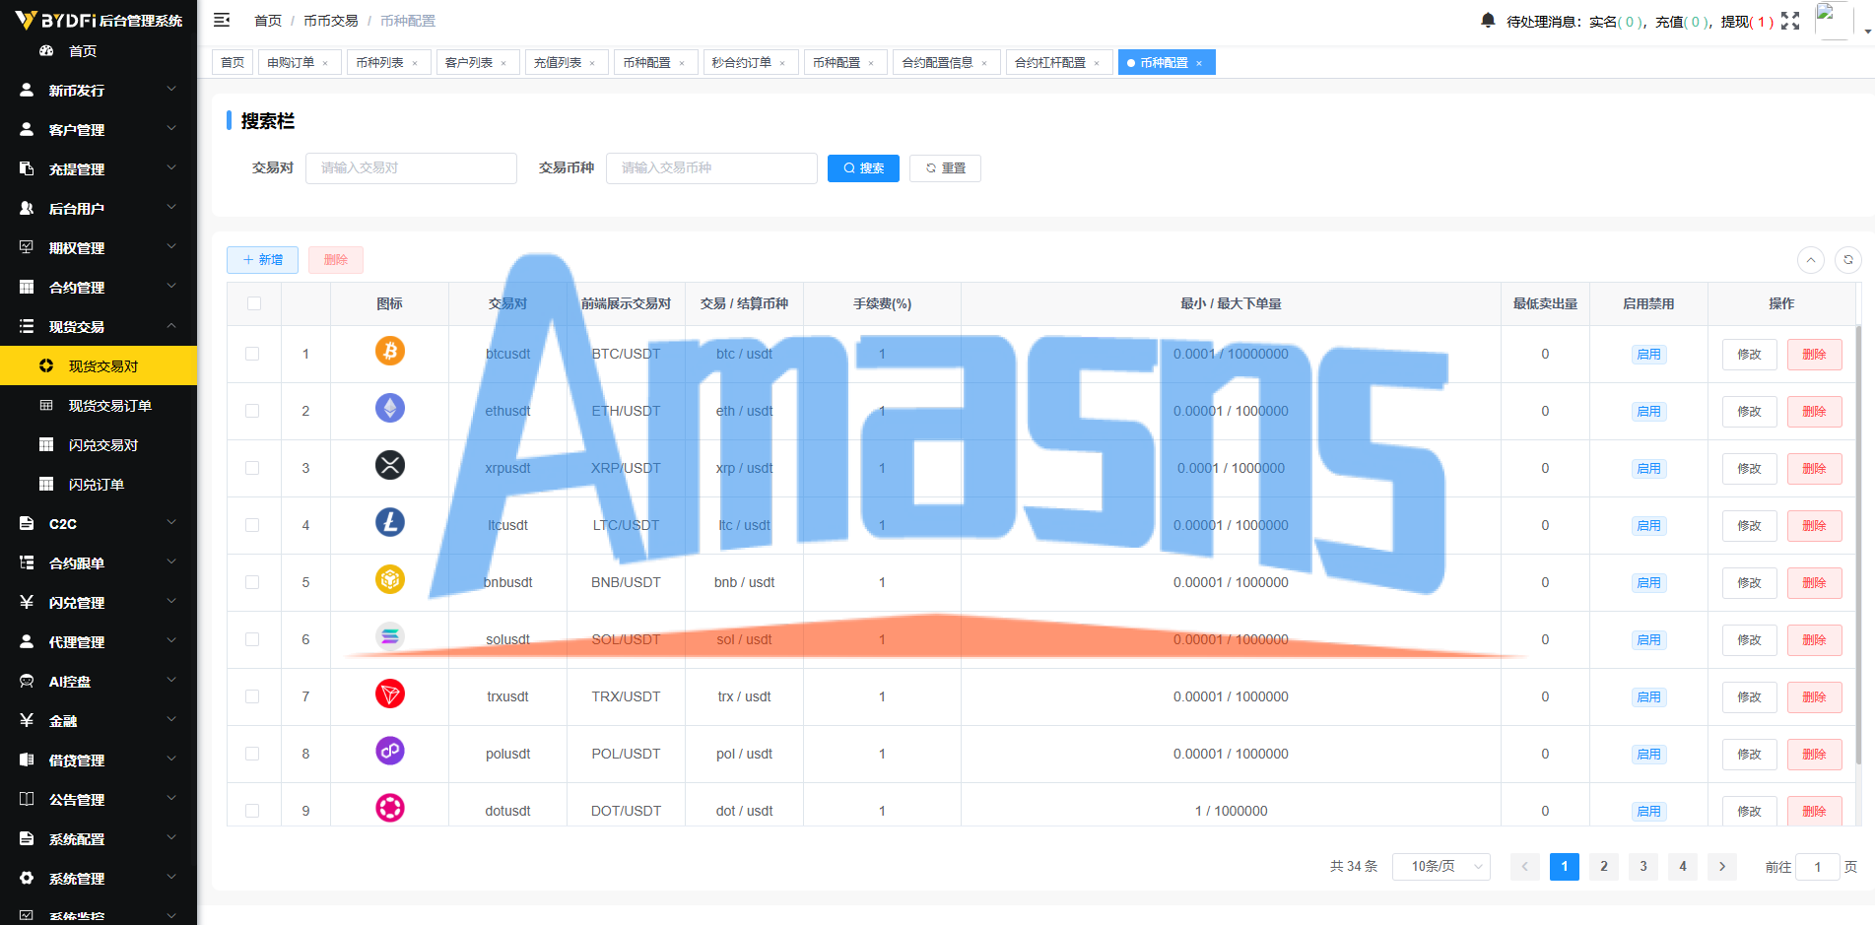Image resolution: width=1875 pixels, height=925 pixels.
Task: Open 闪兑交易对 in sidebar
Action: point(99,444)
